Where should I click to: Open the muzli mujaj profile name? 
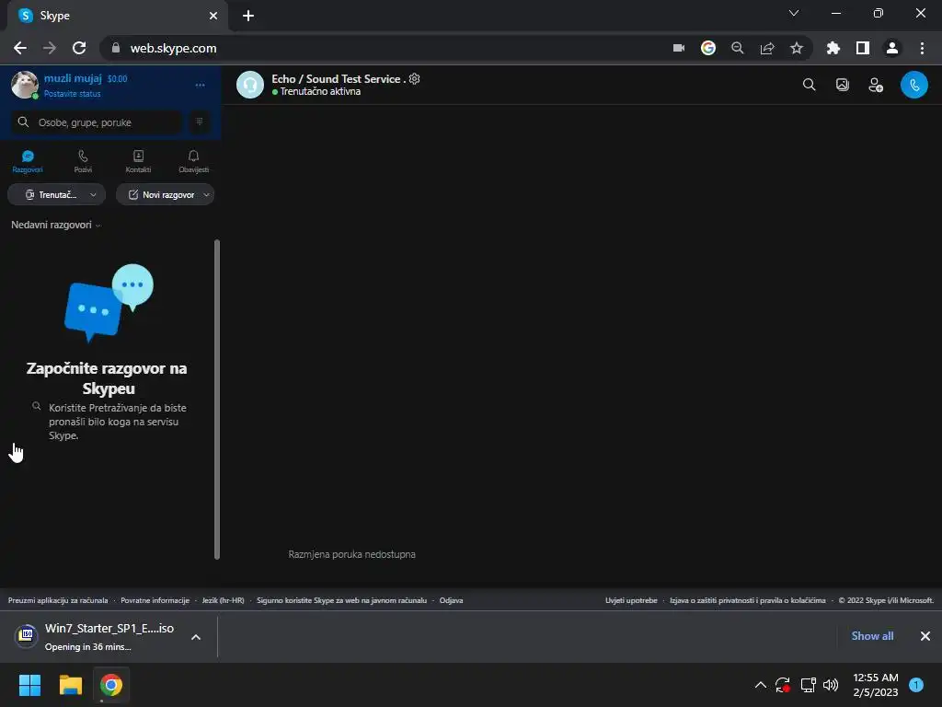click(73, 78)
